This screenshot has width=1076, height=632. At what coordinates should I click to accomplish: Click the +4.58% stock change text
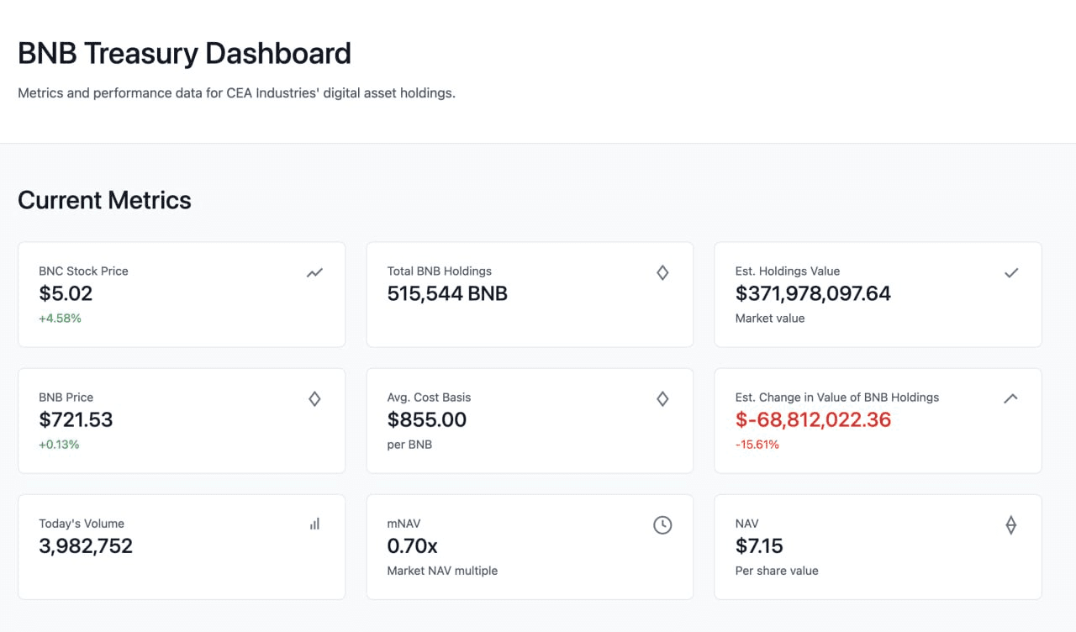60,319
